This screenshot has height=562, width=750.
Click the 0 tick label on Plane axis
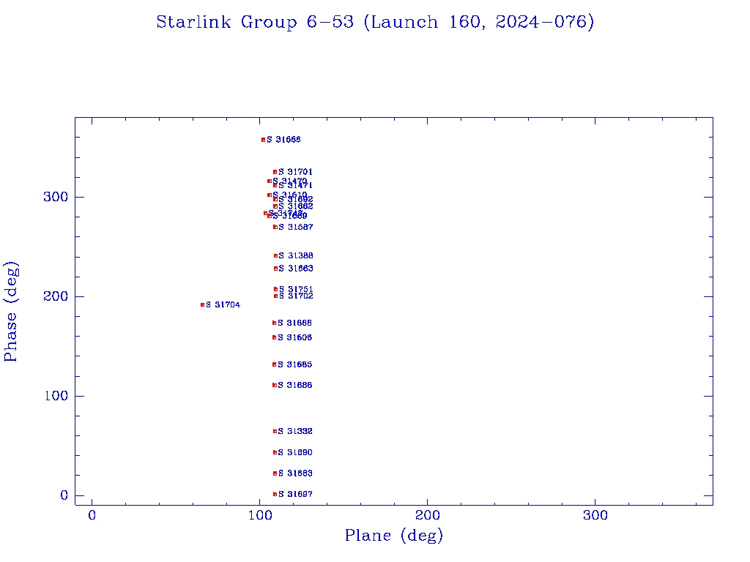(92, 515)
